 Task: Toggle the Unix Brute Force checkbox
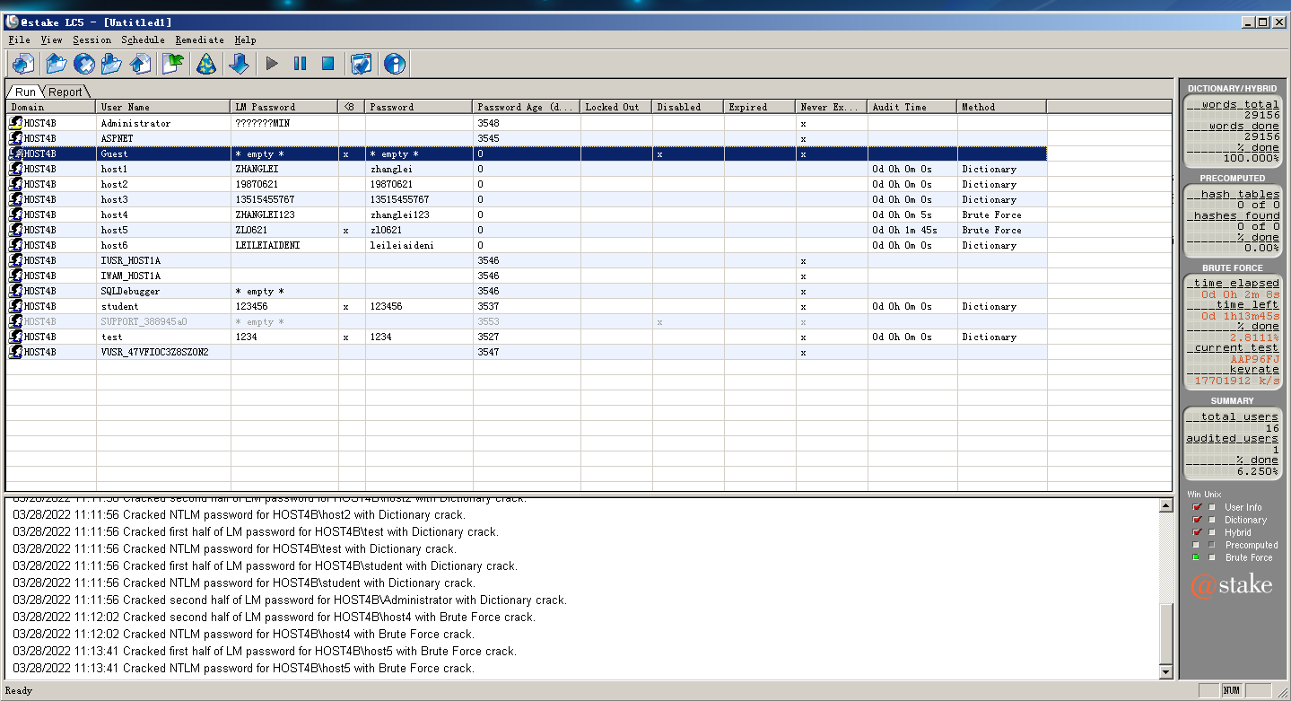pos(1212,557)
